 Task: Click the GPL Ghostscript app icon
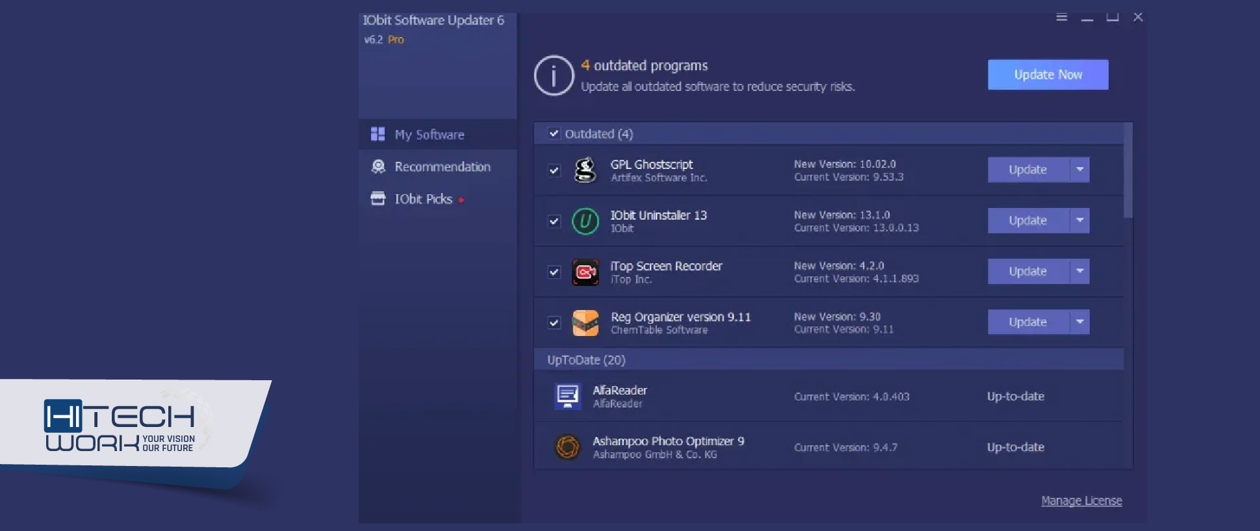point(585,170)
